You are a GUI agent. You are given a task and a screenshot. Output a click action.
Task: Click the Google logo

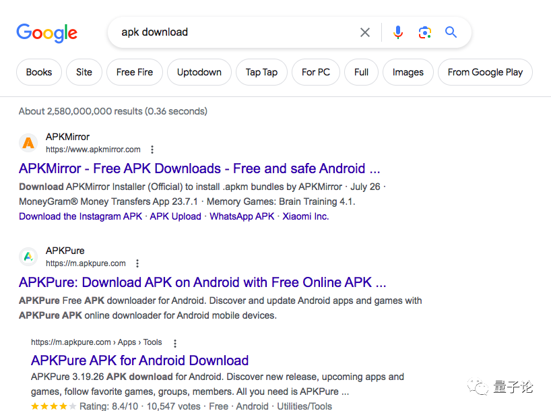[46, 33]
